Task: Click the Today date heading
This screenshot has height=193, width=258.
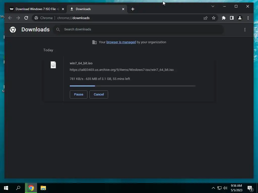Action: pyautogui.click(x=48, y=50)
